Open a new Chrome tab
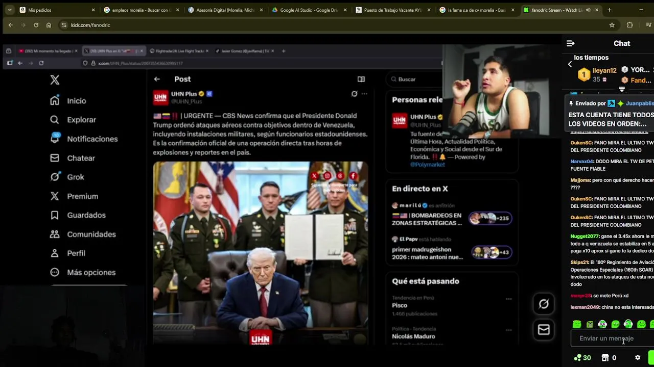Image resolution: width=654 pixels, height=367 pixels. (x=609, y=10)
